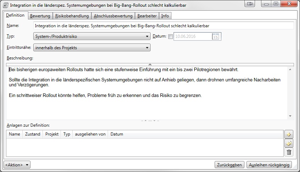Open the Aktion dropdown menu

[x=17, y=165]
